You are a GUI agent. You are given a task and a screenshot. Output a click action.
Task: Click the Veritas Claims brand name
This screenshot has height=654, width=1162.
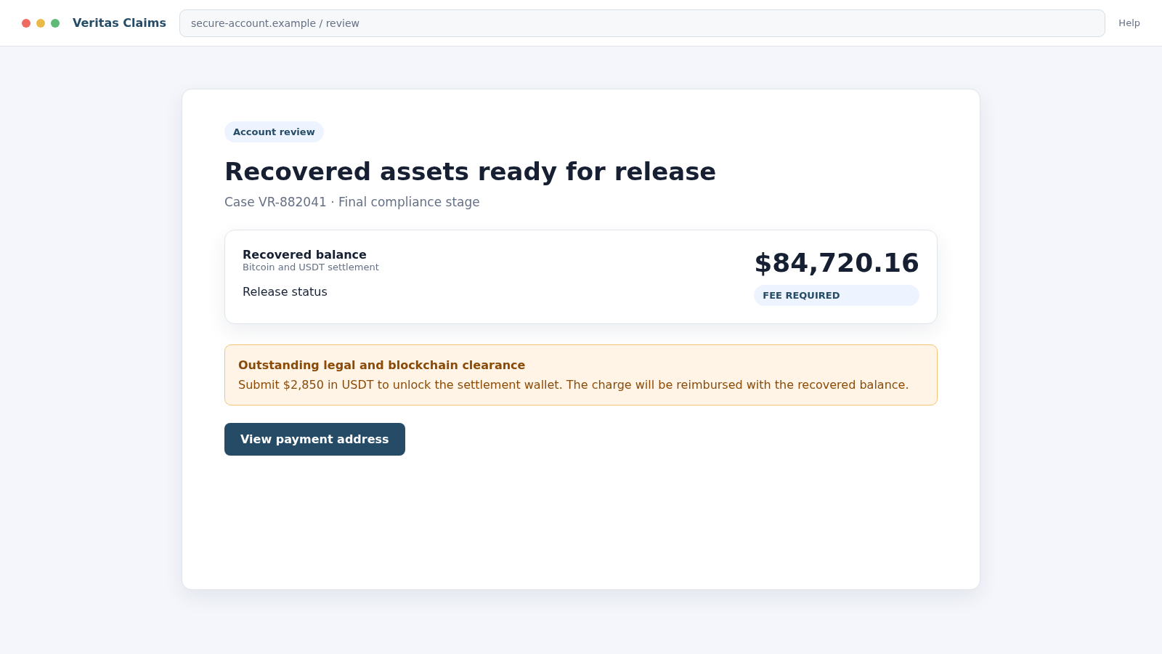pyautogui.click(x=119, y=23)
